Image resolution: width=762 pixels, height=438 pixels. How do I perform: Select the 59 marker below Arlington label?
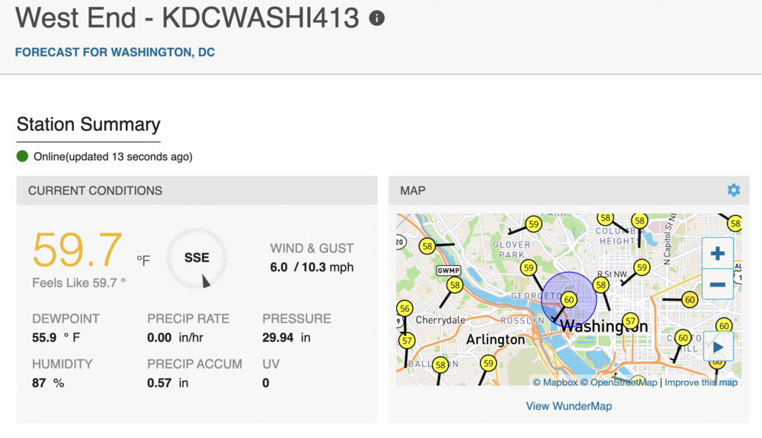488,363
